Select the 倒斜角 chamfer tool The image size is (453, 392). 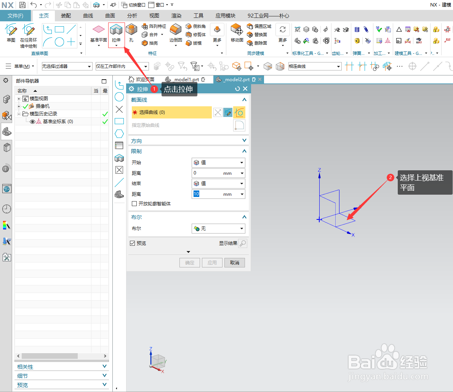(x=195, y=26)
